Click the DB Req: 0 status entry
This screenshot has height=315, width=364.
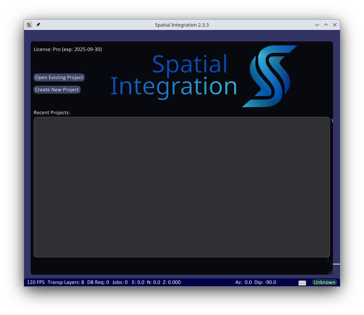pyautogui.click(x=98, y=282)
